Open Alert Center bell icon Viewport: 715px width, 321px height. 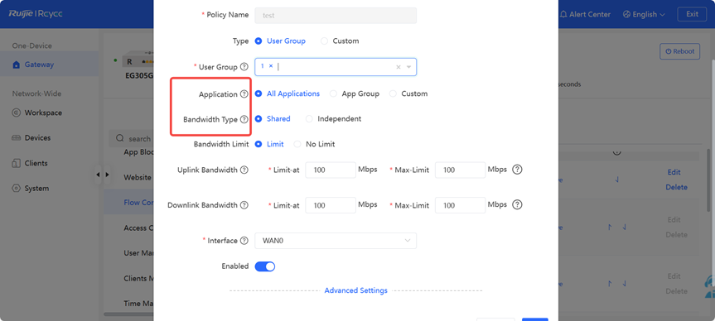point(564,14)
